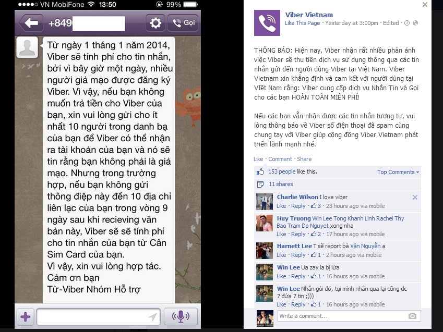The height and width of the screenshot is (332, 443).
Task: Tap the Viber message text input field
Action: pos(98,317)
